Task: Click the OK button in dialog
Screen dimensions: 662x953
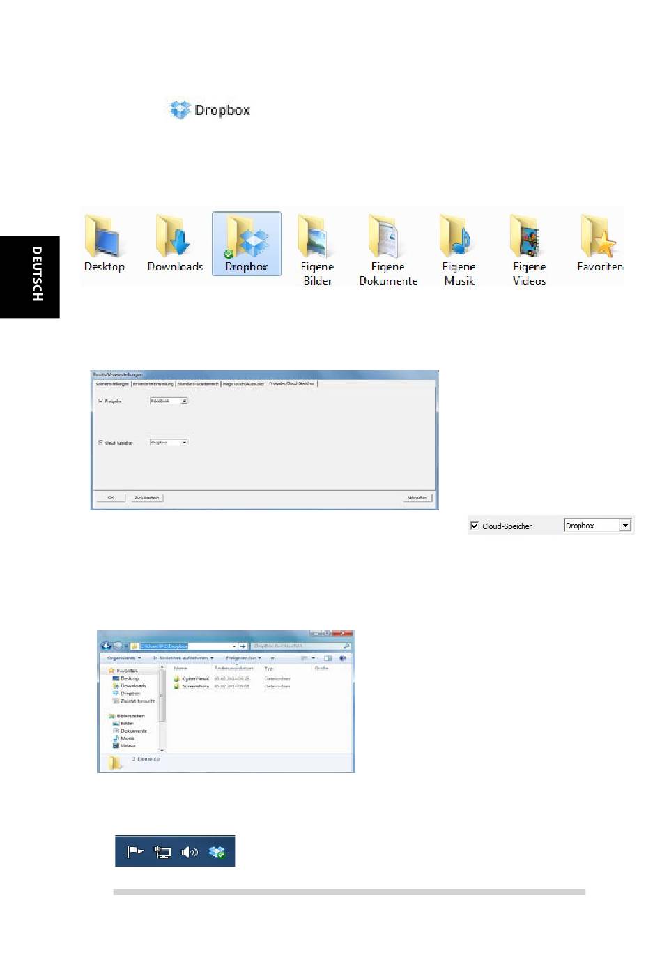Action: tap(111, 498)
